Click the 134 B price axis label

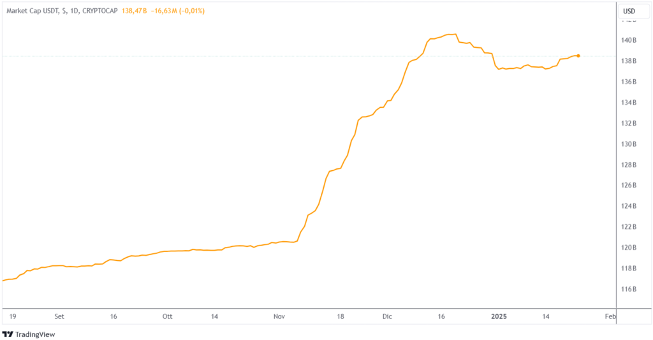tap(629, 103)
